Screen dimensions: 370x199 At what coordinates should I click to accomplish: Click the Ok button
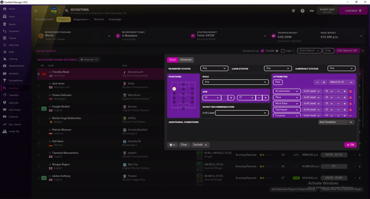point(350,145)
